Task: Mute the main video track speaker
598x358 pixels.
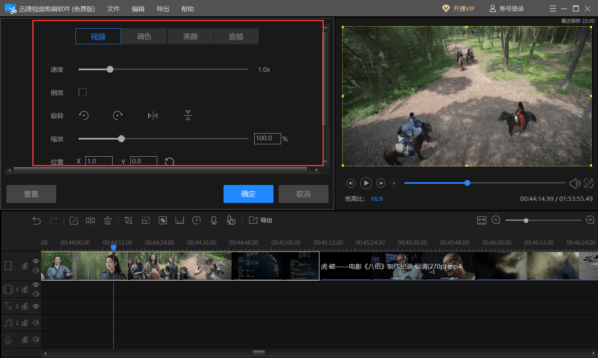Action: click(36, 271)
